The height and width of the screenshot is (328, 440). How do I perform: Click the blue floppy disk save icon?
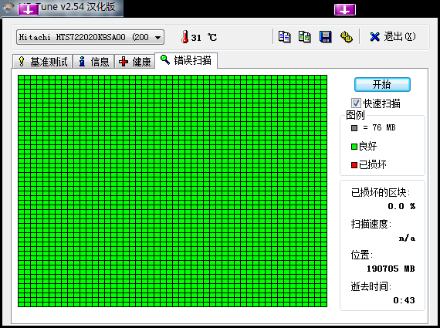[x=325, y=37]
